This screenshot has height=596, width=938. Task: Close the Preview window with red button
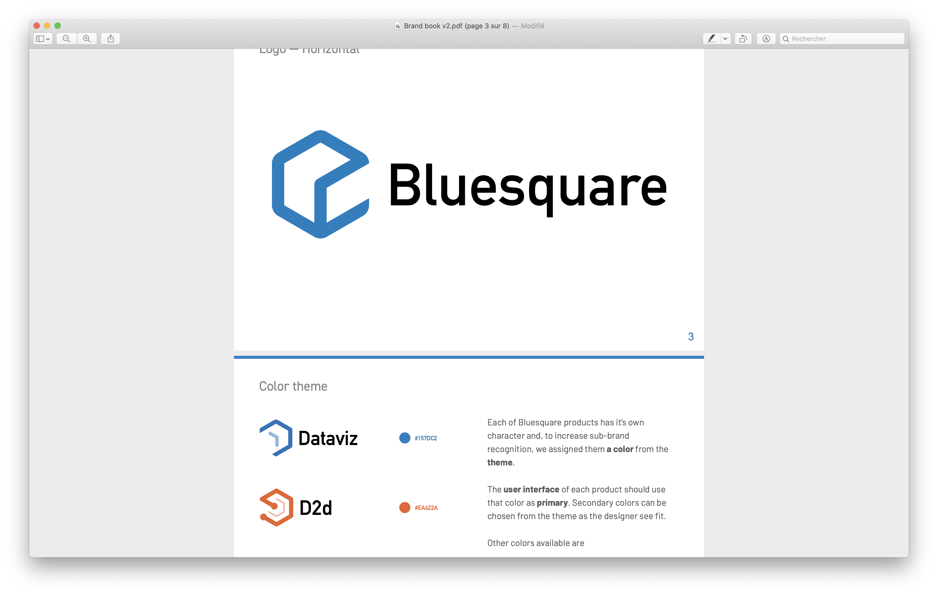click(x=37, y=26)
